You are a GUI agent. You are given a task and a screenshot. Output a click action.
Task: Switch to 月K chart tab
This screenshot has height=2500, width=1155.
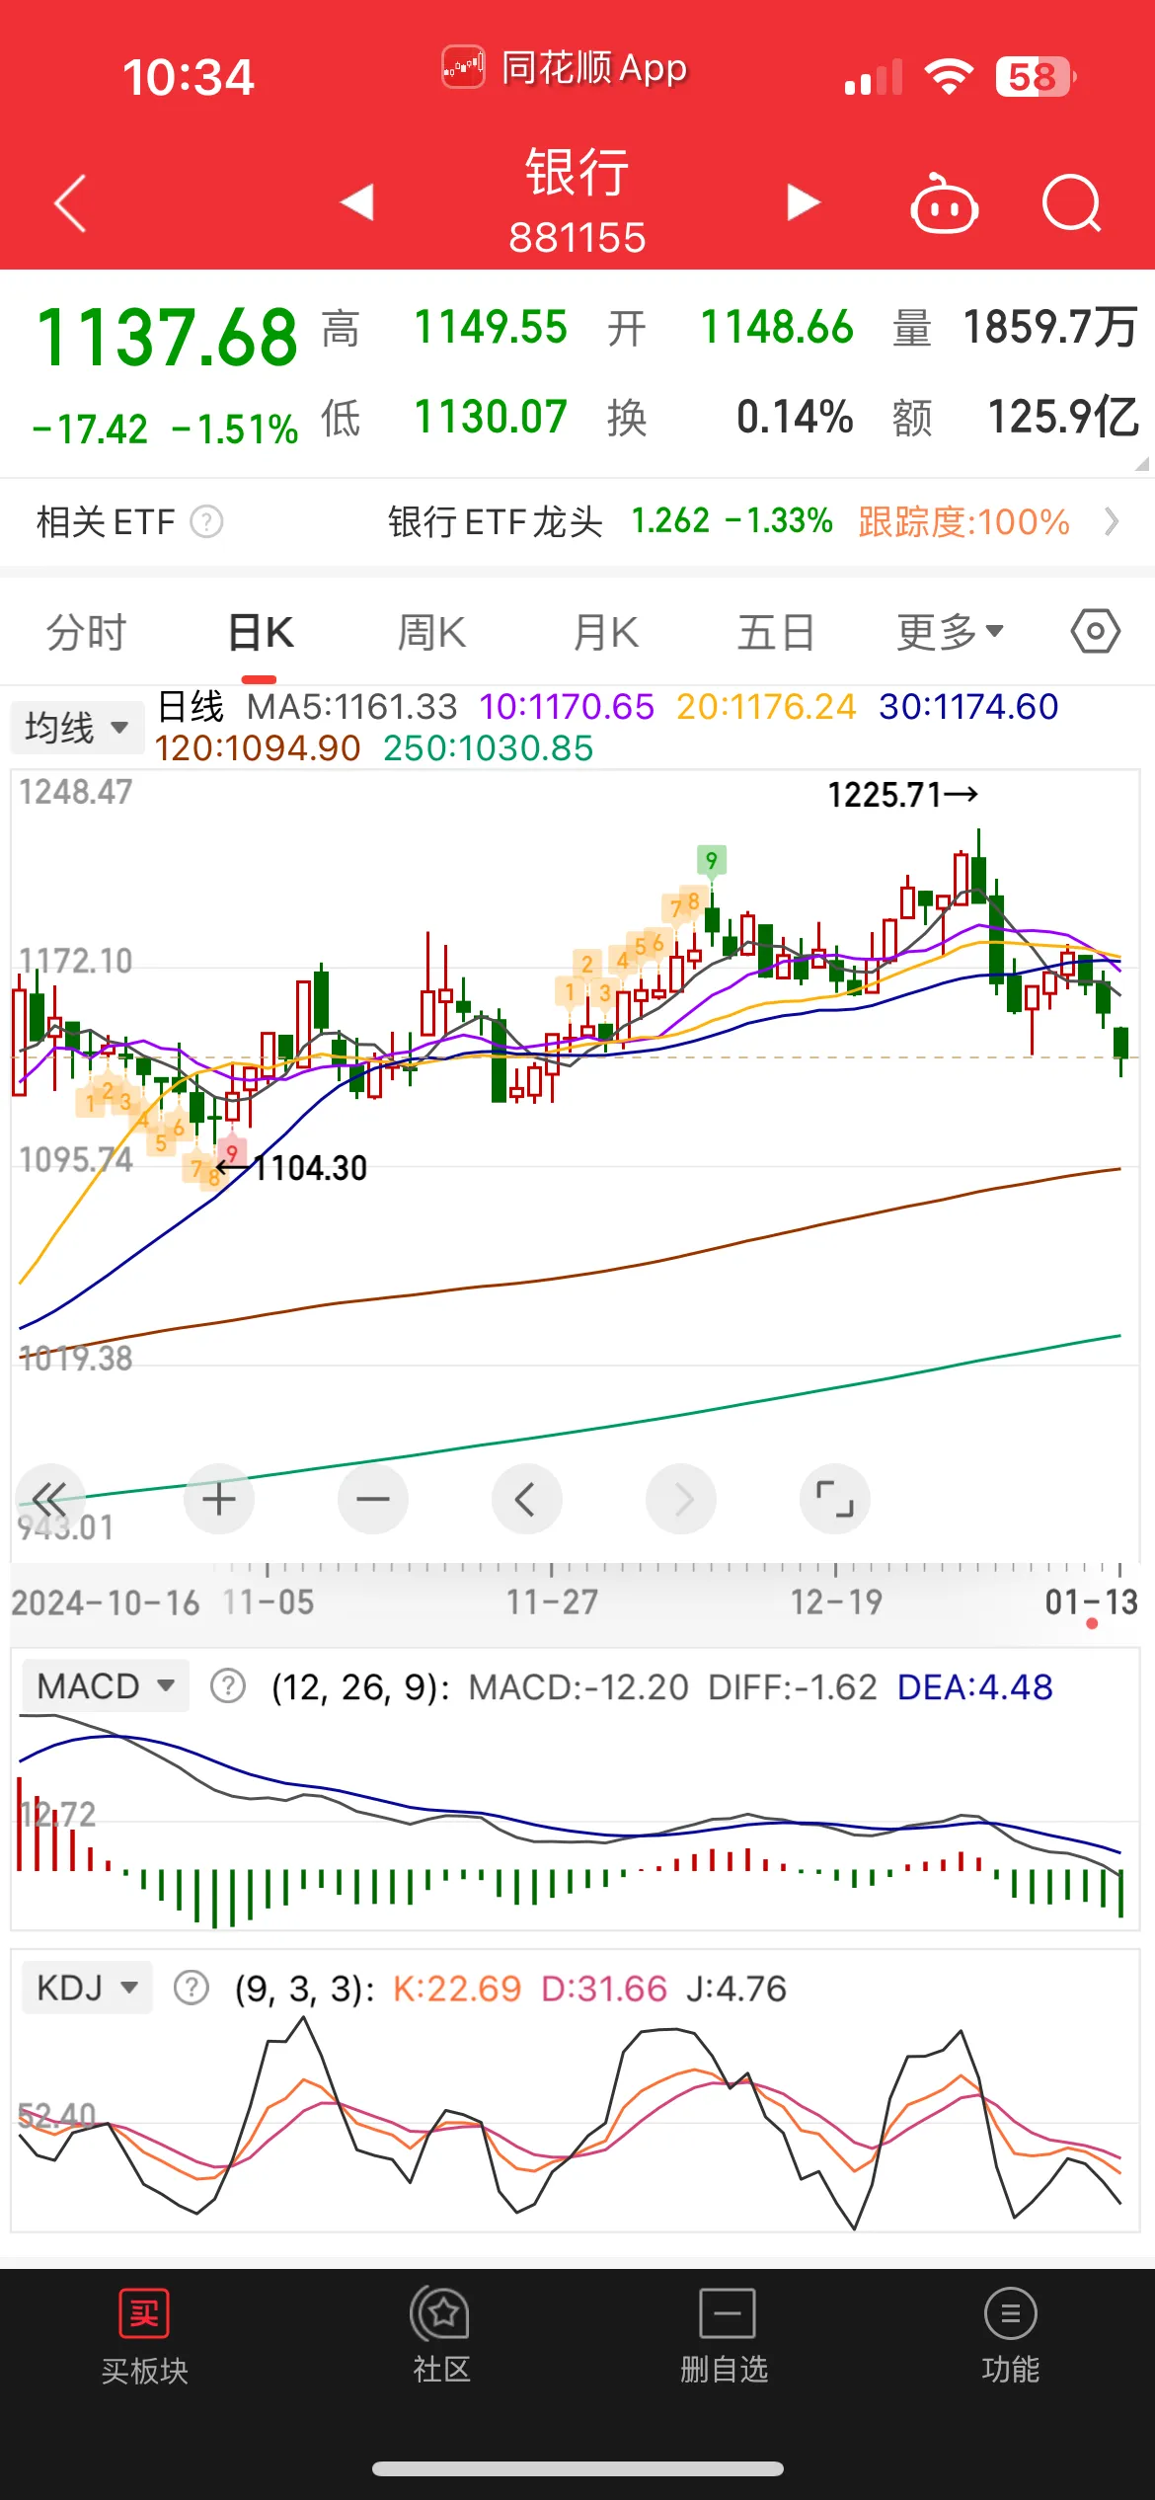coord(606,632)
